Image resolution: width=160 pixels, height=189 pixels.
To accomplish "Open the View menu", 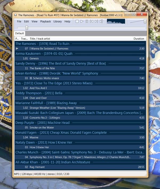I will click(34, 21).
